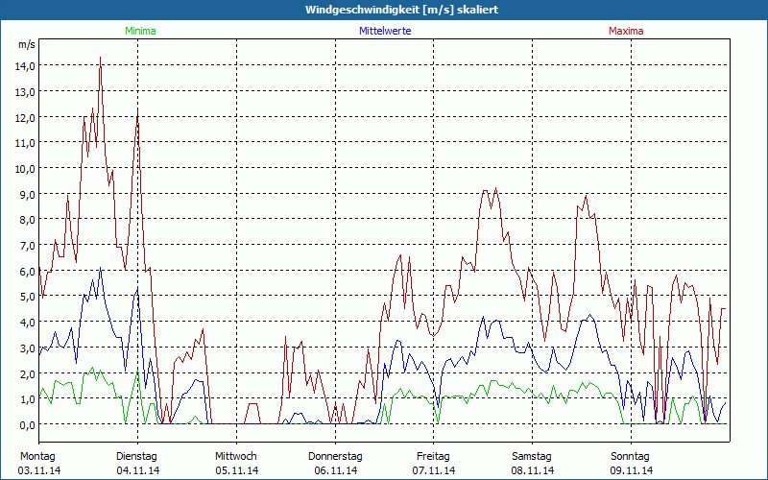Select the Sonntag day label
768x480 pixels.
point(631,456)
